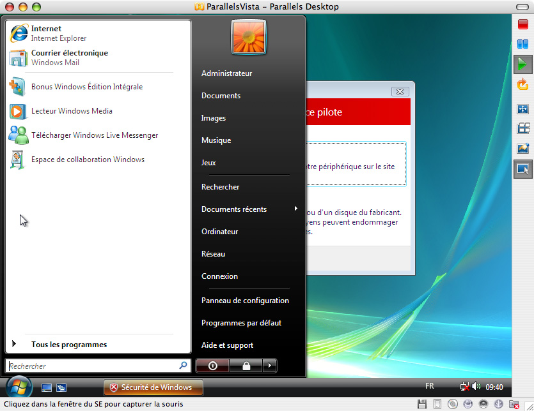Open Réseau
This screenshot has width=534, height=411.
click(213, 254)
